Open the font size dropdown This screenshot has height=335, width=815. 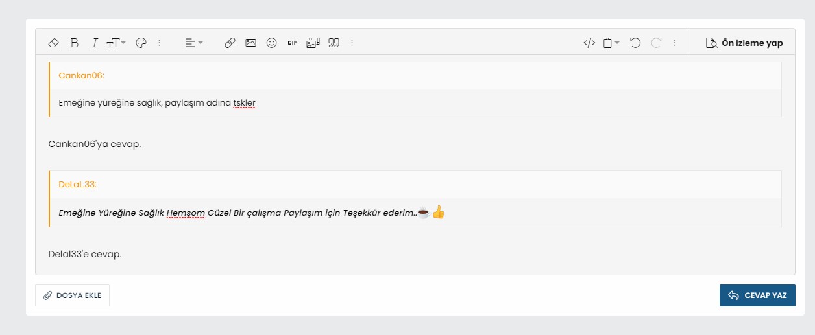(116, 43)
